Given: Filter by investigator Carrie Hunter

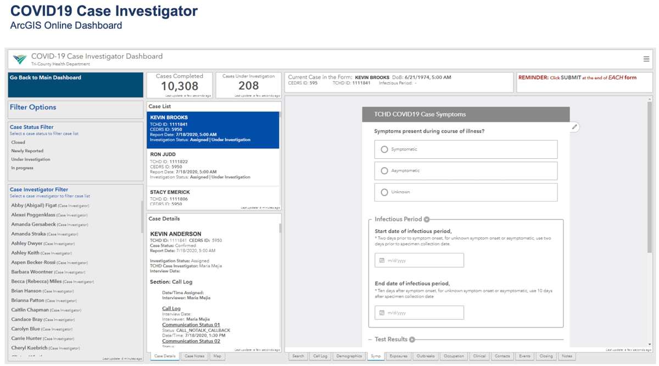Looking at the screenshot, I should tap(42, 339).
